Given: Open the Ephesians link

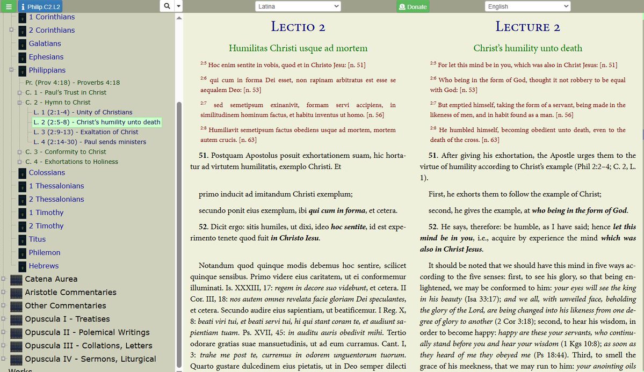Looking at the screenshot, I should pos(46,57).
